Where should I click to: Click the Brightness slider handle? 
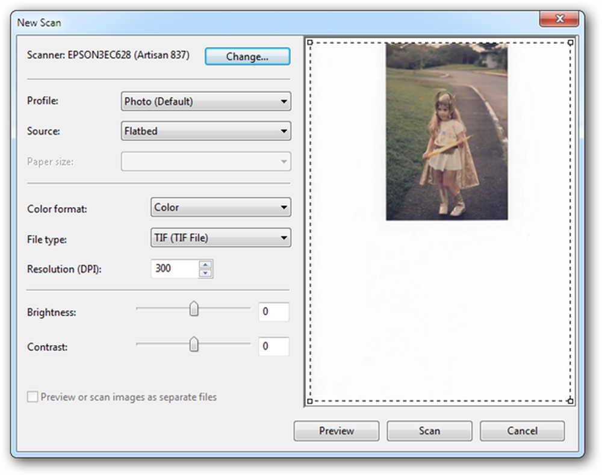pyautogui.click(x=194, y=309)
